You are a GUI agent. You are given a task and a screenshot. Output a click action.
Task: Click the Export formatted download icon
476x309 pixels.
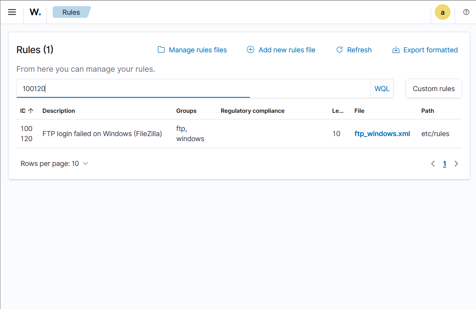396,50
